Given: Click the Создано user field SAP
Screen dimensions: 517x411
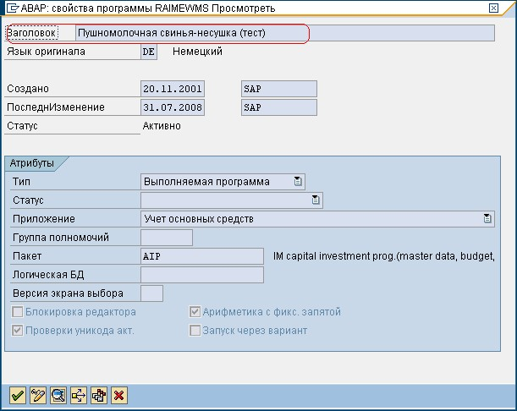Looking at the screenshot, I should pyautogui.click(x=279, y=89).
